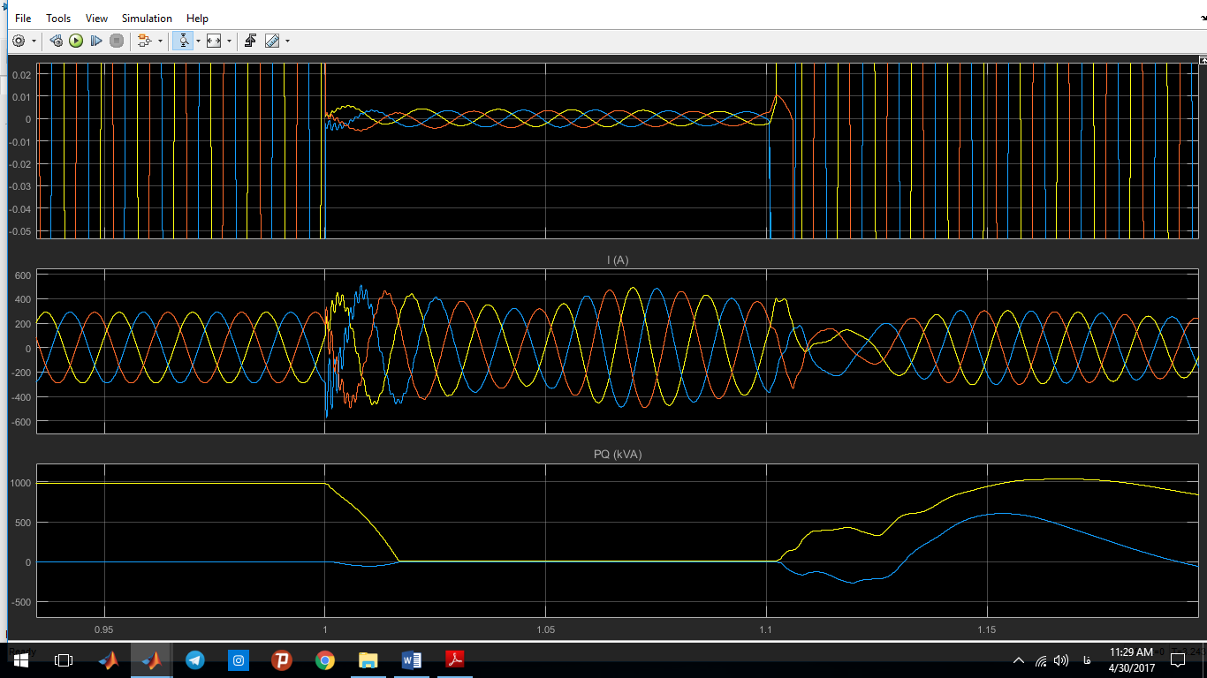The height and width of the screenshot is (678, 1207).
Task: Open the scope Configuration Properties gear
Action: click(19, 41)
